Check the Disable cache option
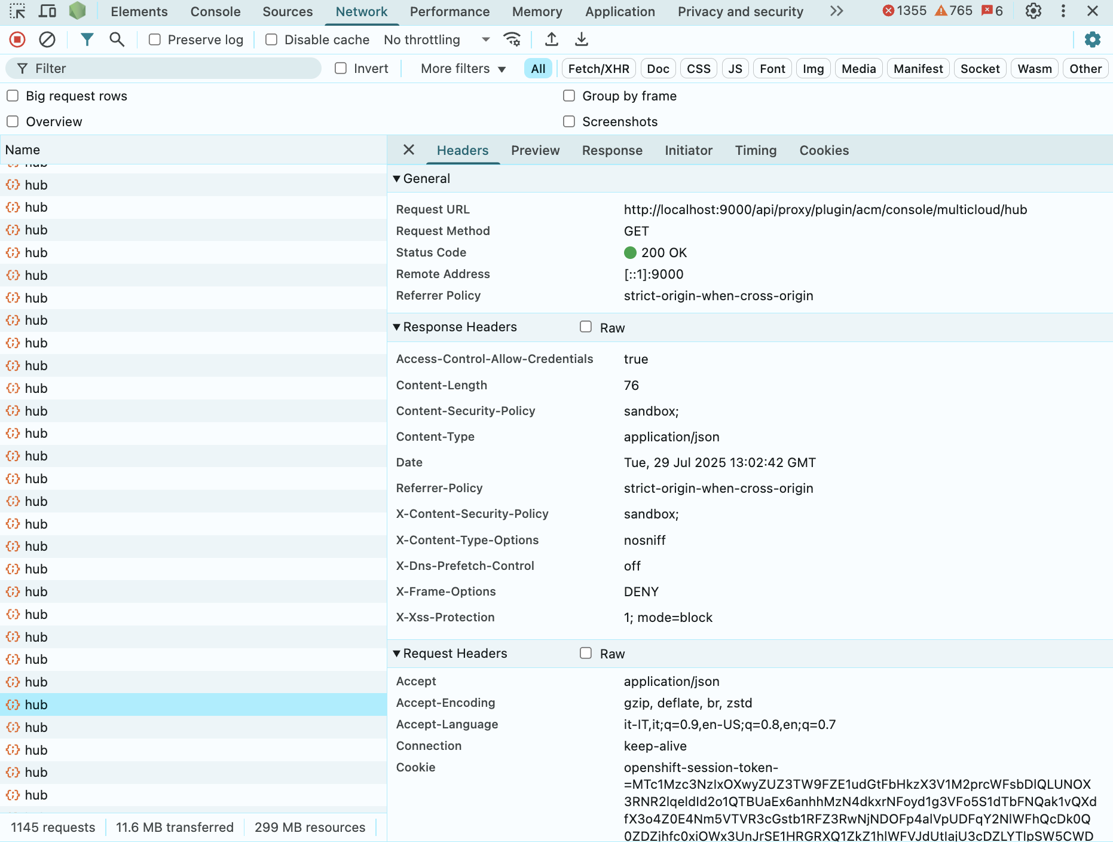Image resolution: width=1113 pixels, height=842 pixels. 271,39
